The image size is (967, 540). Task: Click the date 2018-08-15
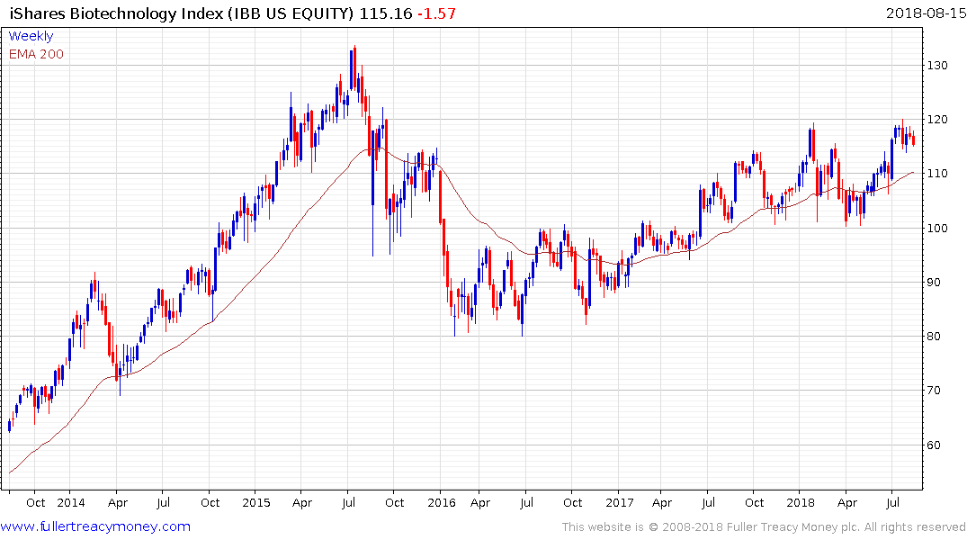[x=926, y=13]
